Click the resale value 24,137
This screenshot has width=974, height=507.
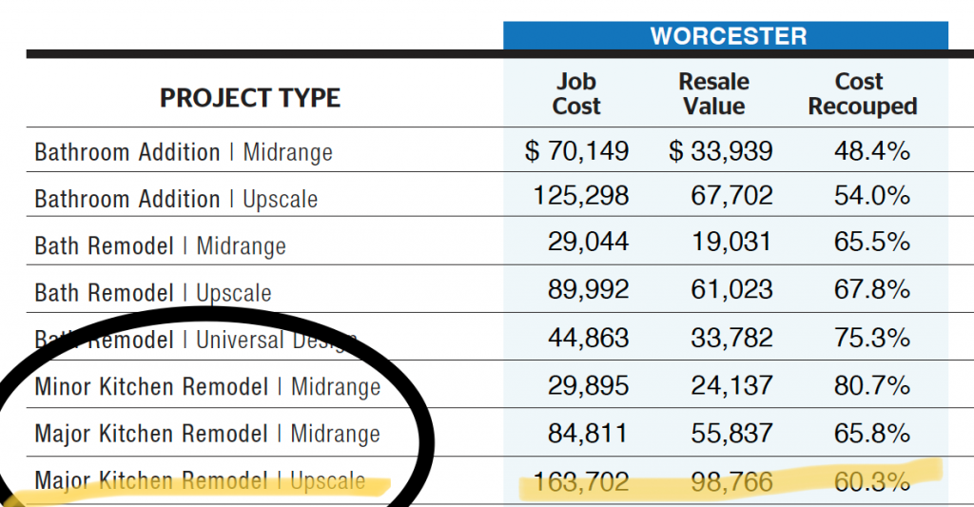pyautogui.click(x=731, y=386)
